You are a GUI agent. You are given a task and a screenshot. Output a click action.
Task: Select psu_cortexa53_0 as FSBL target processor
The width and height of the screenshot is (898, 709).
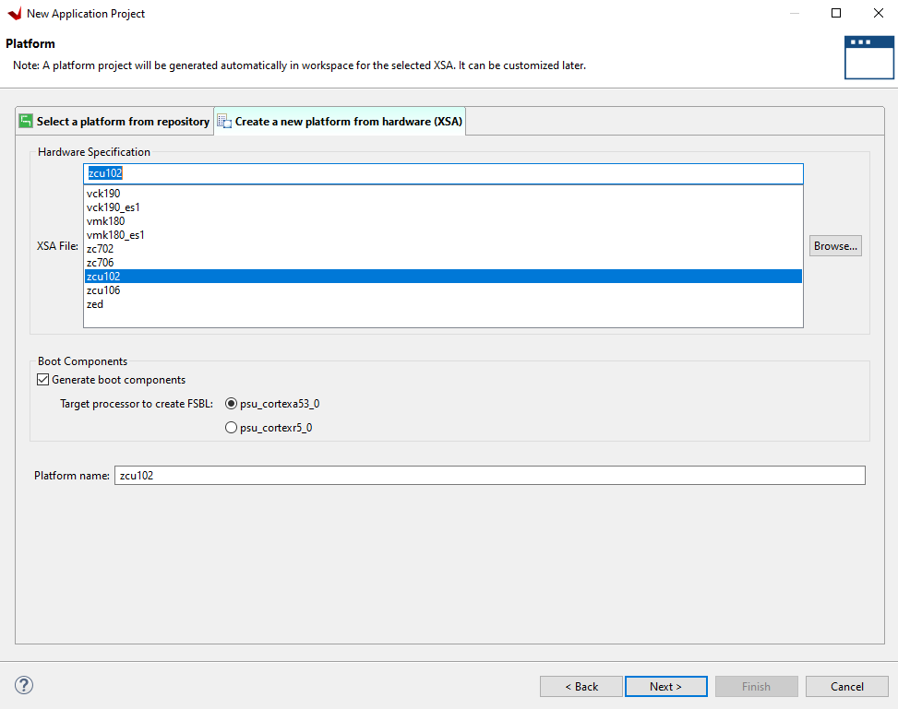point(232,404)
